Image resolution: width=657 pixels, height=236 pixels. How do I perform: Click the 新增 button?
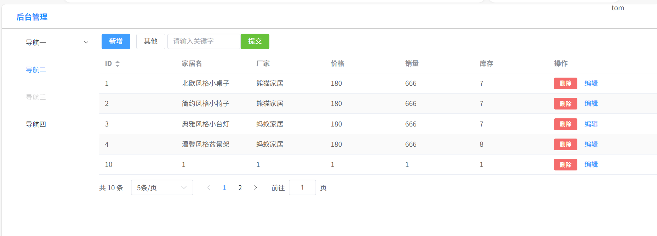click(116, 41)
